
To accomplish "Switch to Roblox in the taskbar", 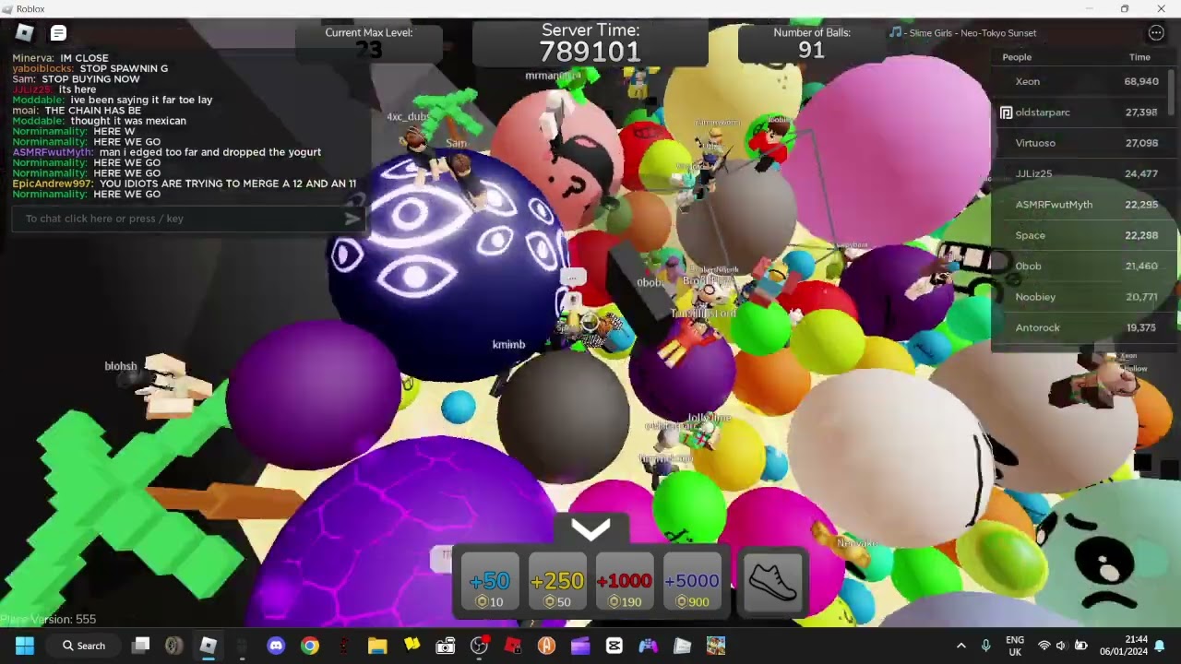I will tap(208, 646).
